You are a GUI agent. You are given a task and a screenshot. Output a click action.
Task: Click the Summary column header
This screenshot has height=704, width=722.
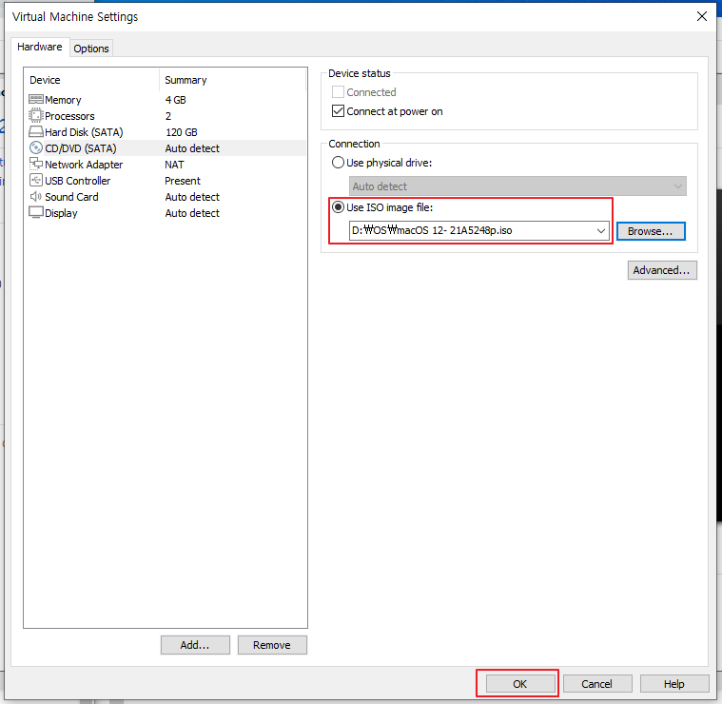tap(186, 80)
